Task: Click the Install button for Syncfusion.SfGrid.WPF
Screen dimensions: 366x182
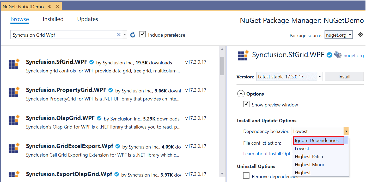Action: click(x=344, y=76)
